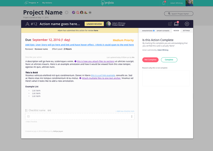
Task: Open annotation marker 2 in description
Action: (80, 78)
